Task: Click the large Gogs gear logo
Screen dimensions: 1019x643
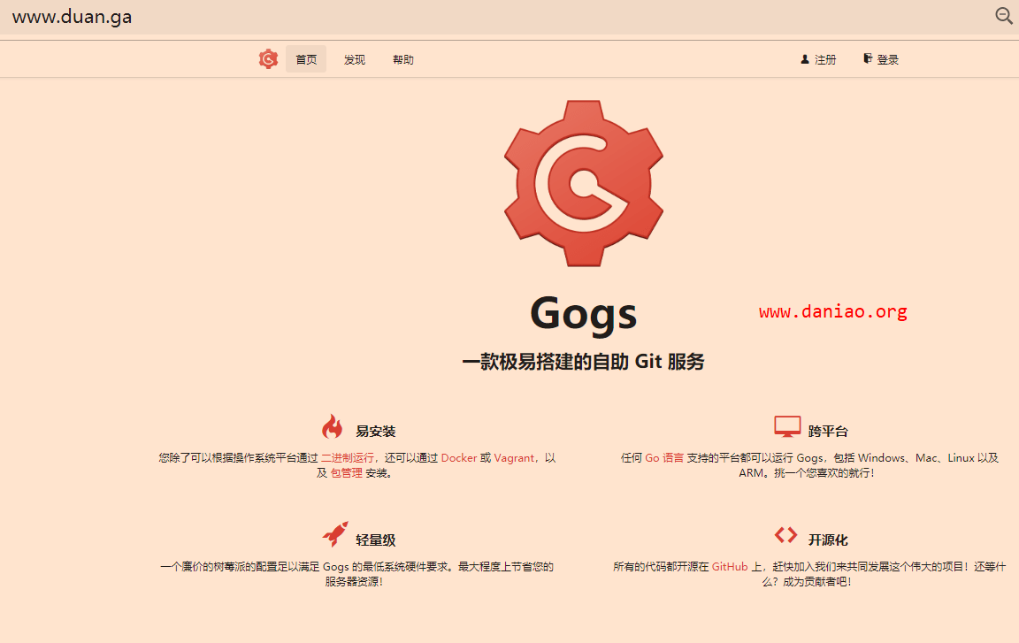Action: (584, 183)
